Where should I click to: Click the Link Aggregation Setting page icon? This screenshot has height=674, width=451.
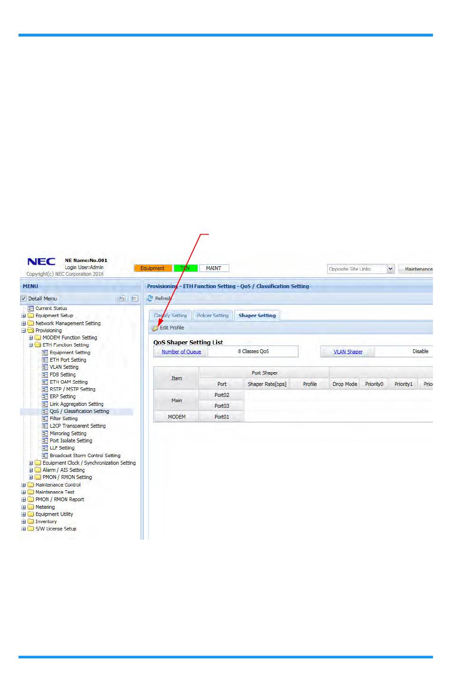tap(45, 404)
